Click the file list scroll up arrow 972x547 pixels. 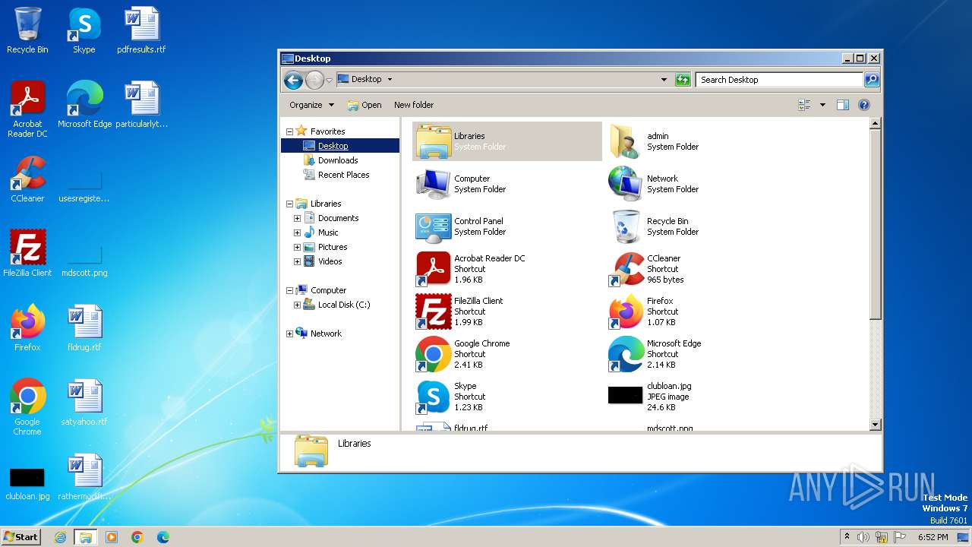pyautogui.click(x=875, y=123)
